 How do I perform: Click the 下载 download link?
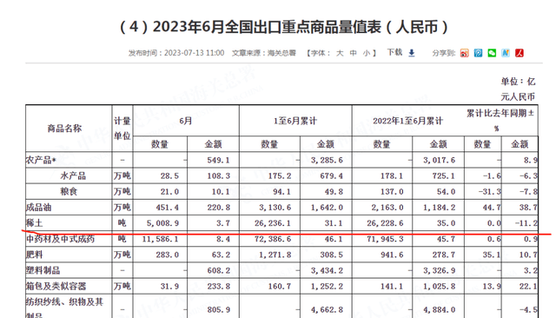[394, 52]
